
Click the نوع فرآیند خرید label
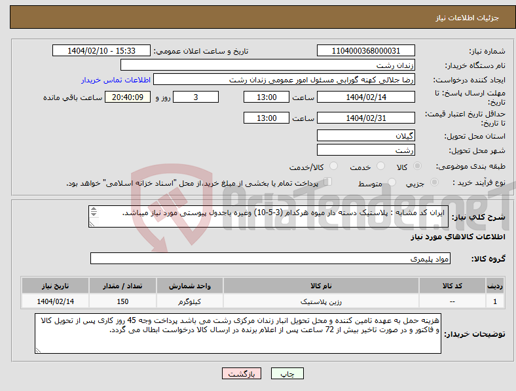[x=479, y=182]
